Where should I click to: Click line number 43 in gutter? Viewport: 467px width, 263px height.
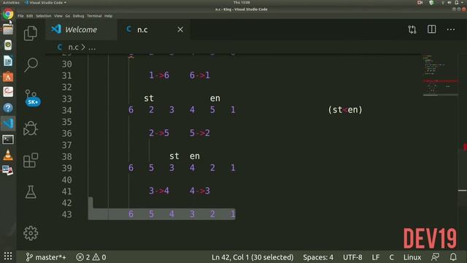[x=66, y=214]
